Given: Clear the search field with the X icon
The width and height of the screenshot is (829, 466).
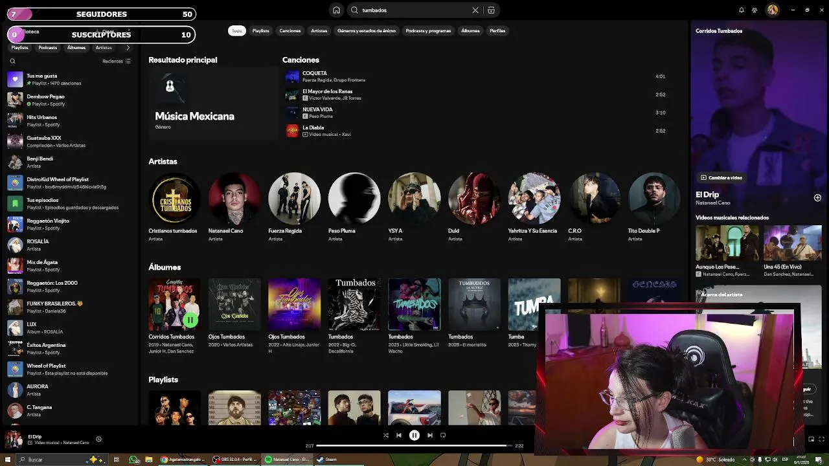Looking at the screenshot, I should [475, 10].
